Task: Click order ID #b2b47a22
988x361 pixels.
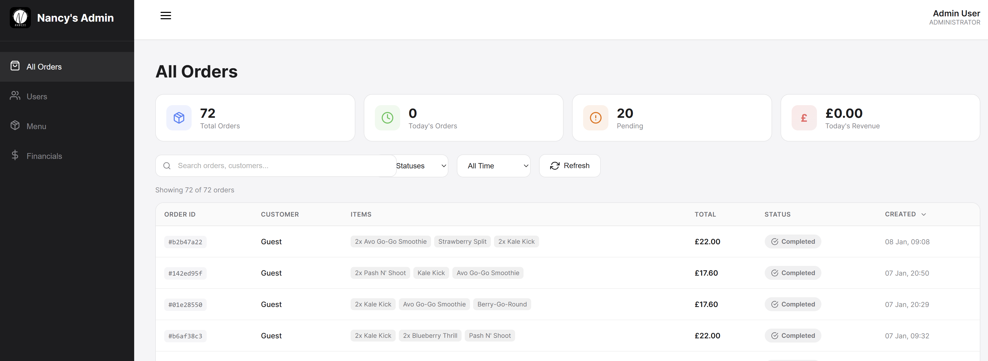Action: point(185,242)
